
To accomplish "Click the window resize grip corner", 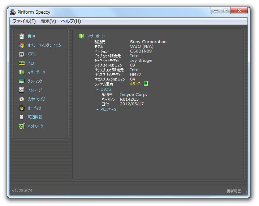I will (x=245, y=193).
